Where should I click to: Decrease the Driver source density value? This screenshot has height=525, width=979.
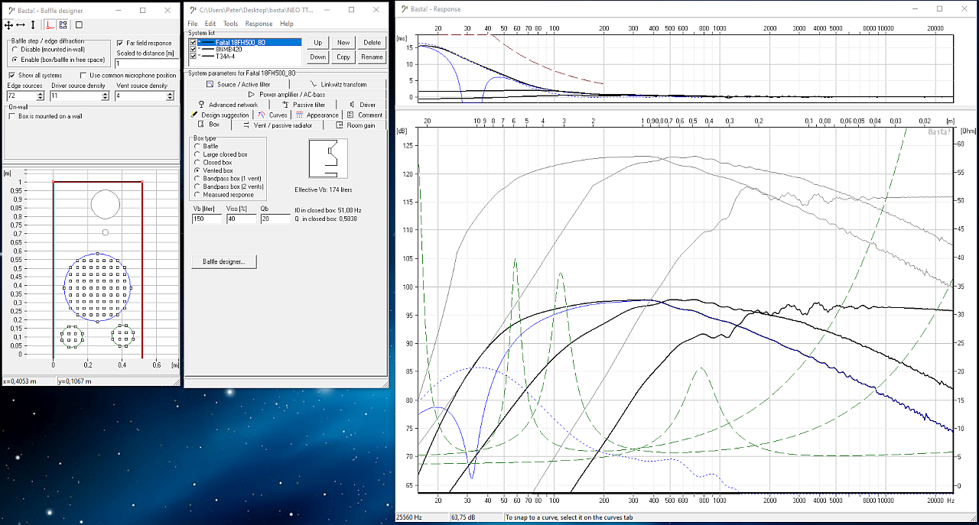click(106, 99)
